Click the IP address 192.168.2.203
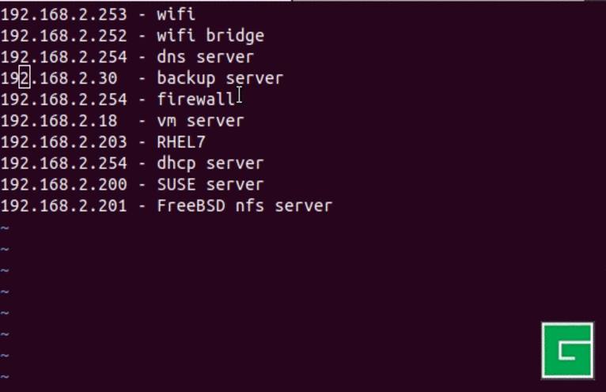This screenshot has height=392, width=606. point(63,142)
